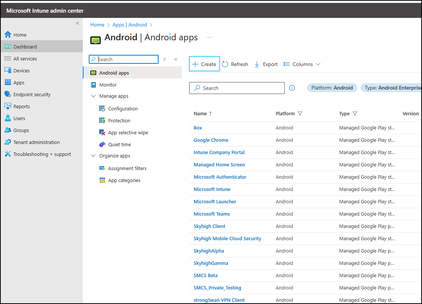The width and height of the screenshot is (422, 304).
Task: Click the Devices monitor icon
Action: 8,70
